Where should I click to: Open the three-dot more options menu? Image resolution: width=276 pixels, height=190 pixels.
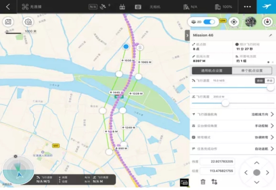[247, 7]
